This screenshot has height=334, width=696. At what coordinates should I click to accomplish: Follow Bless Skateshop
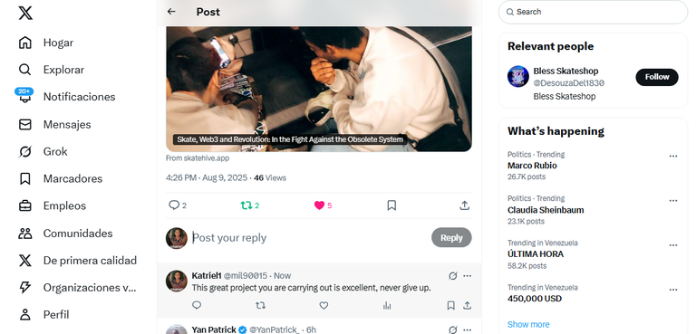(657, 77)
